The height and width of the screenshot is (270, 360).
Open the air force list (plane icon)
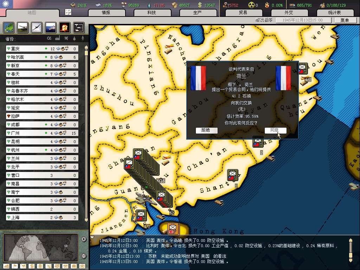pyautogui.click(x=37, y=27)
